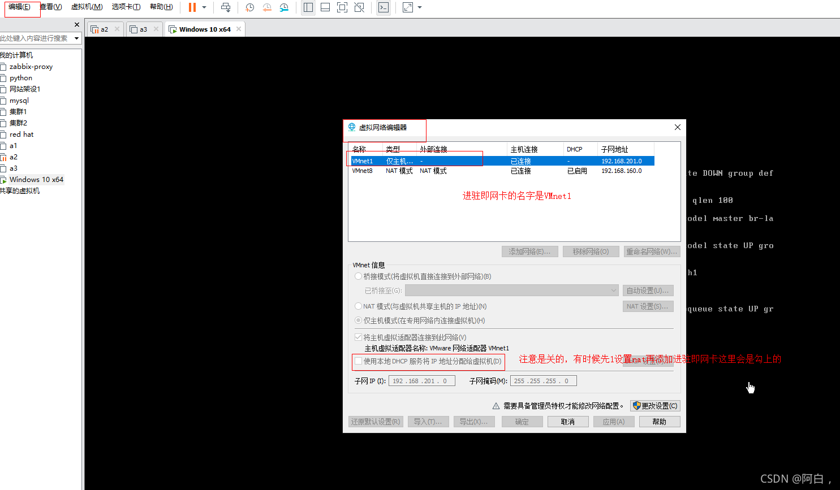Click the Unity mode toolbar icon
Screen dimensions: 840x490
359,7
